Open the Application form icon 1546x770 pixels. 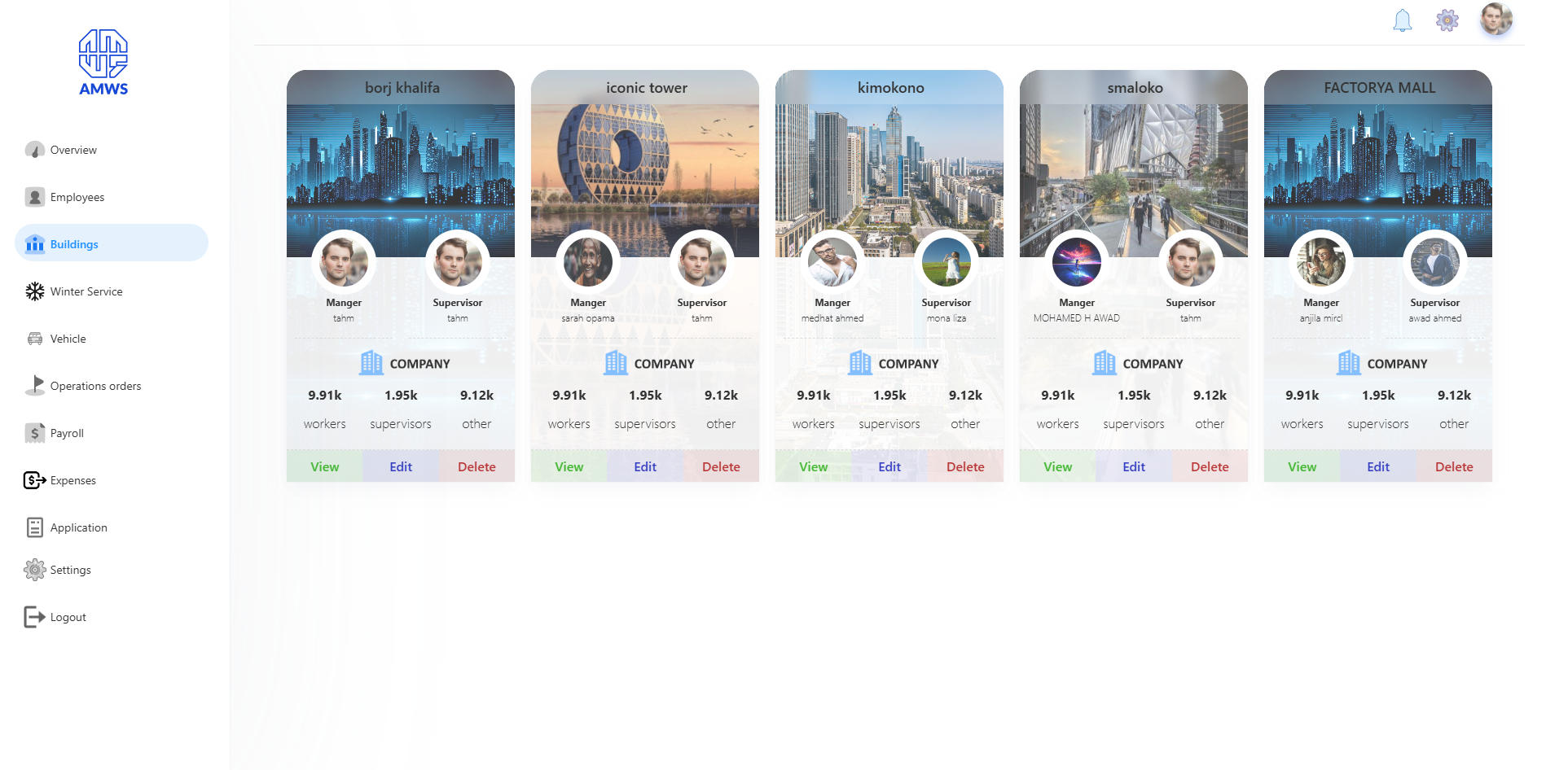[x=35, y=527]
